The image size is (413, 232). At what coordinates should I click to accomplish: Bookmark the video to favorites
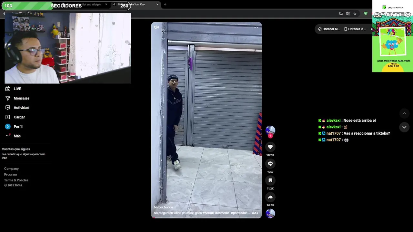tap(270, 180)
